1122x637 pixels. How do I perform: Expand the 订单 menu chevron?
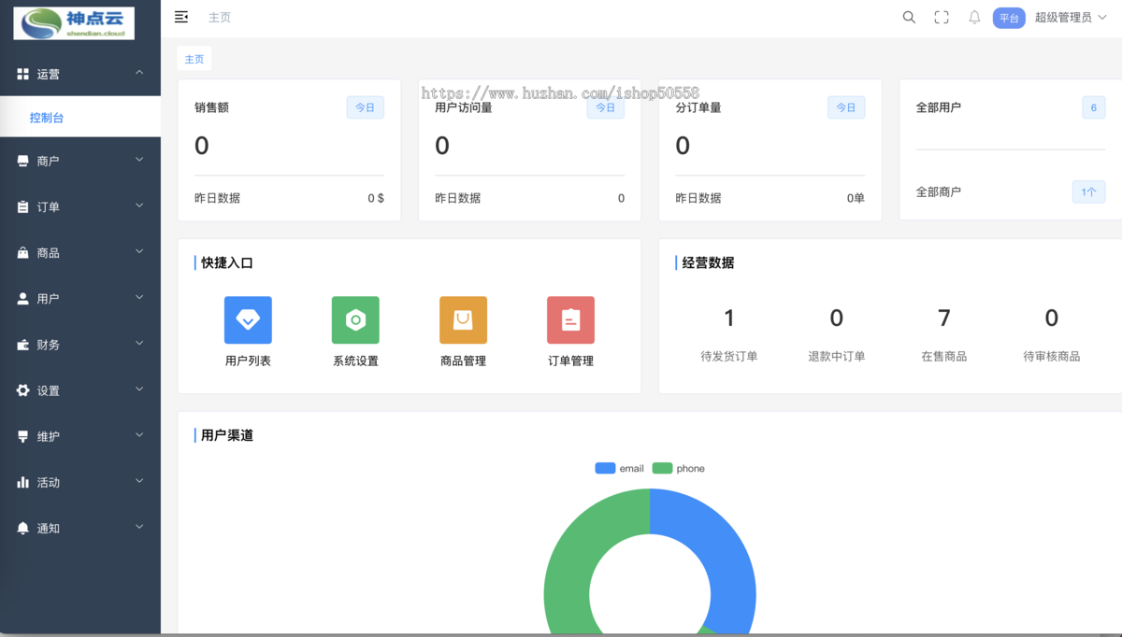click(139, 205)
